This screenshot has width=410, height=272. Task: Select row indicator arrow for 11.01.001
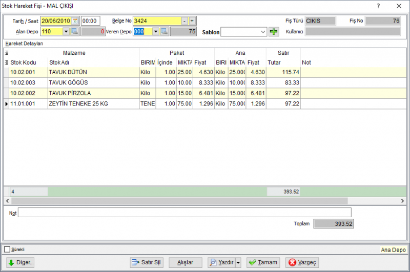(6, 104)
